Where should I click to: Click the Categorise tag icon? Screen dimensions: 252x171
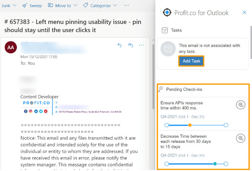85,5
